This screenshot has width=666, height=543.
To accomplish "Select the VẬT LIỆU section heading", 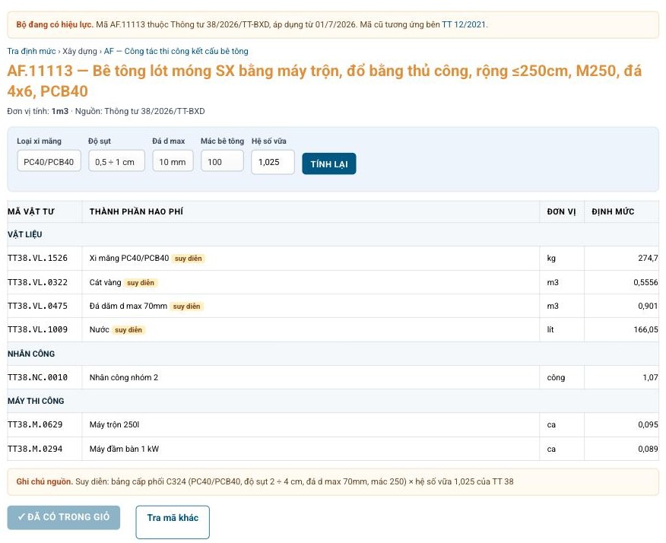I will click(x=24, y=234).
